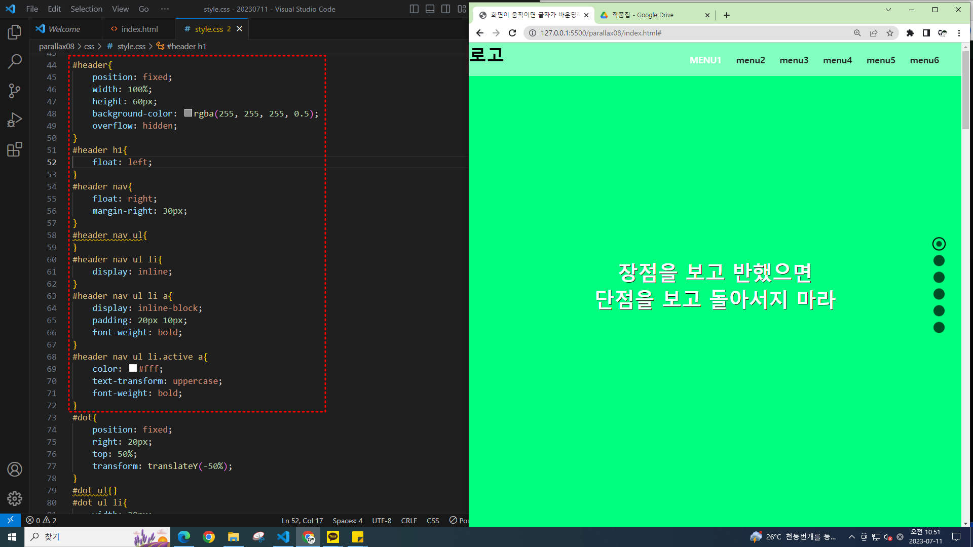973x547 pixels.
Task: Open the Selection menu
Action: (x=86, y=9)
